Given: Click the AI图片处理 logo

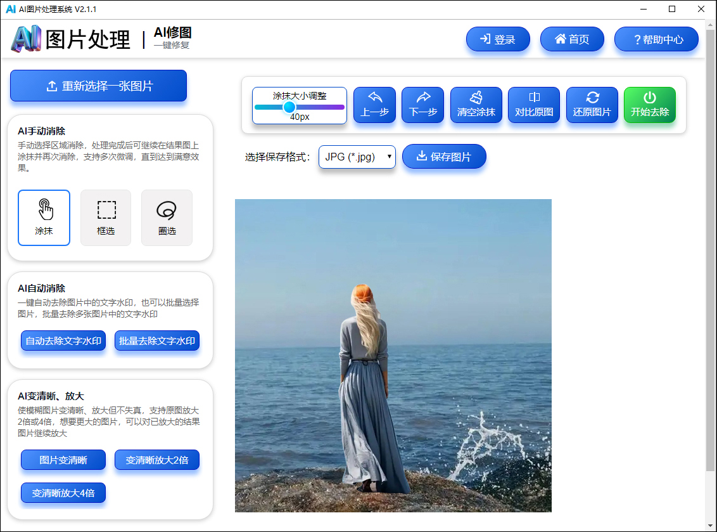Looking at the screenshot, I should (x=71, y=39).
